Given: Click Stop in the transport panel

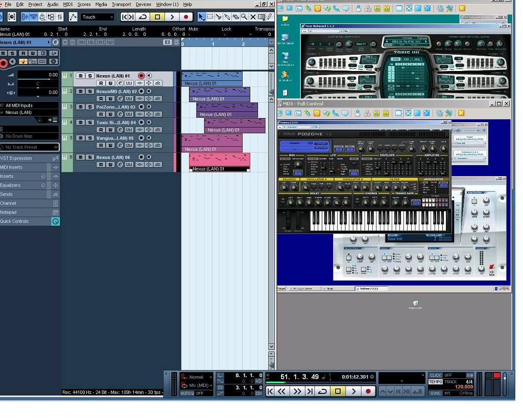Looking at the screenshot, I should tap(338, 391).
